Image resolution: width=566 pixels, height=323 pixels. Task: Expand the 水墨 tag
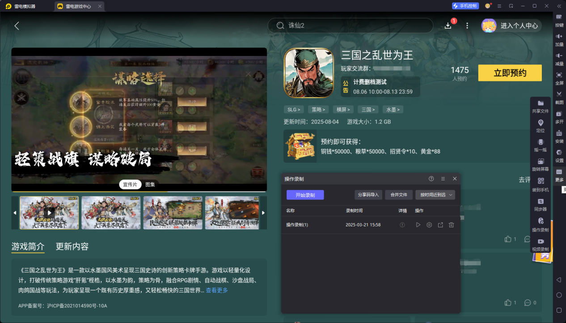[x=393, y=109]
